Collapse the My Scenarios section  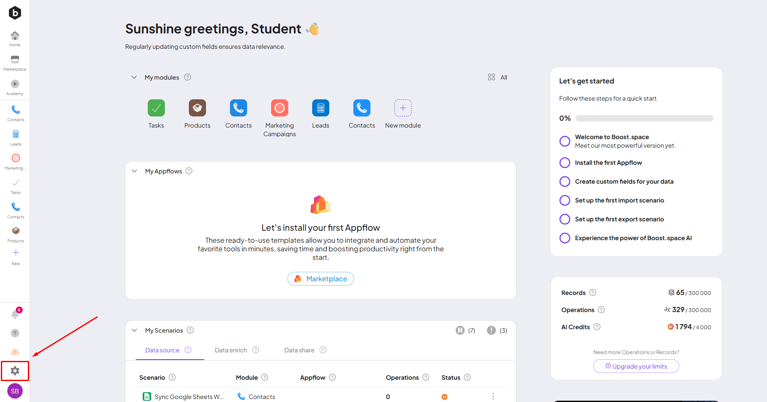[134, 331]
